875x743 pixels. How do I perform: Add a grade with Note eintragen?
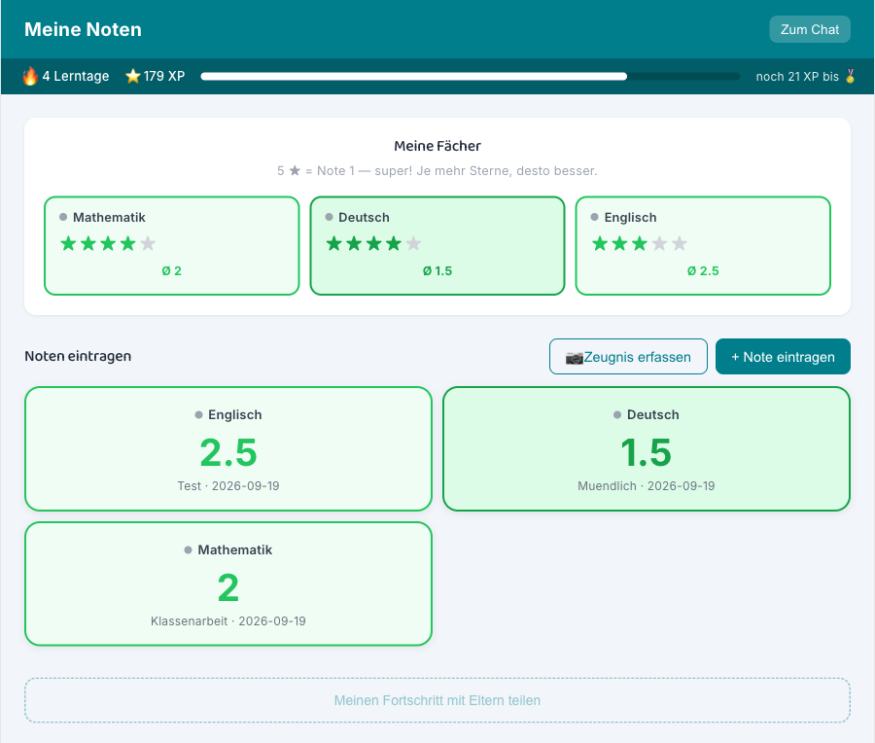(x=783, y=357)
